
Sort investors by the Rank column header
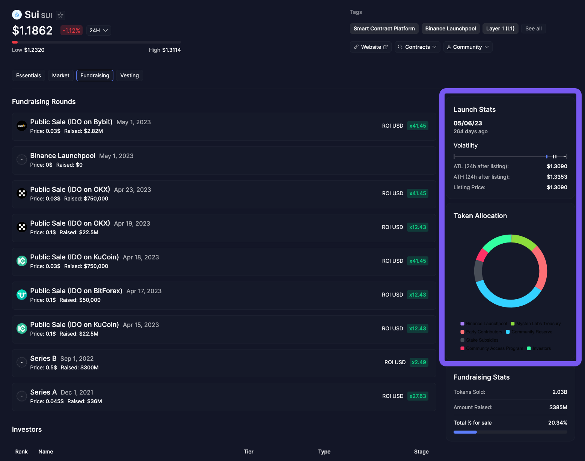pos(21,452)
